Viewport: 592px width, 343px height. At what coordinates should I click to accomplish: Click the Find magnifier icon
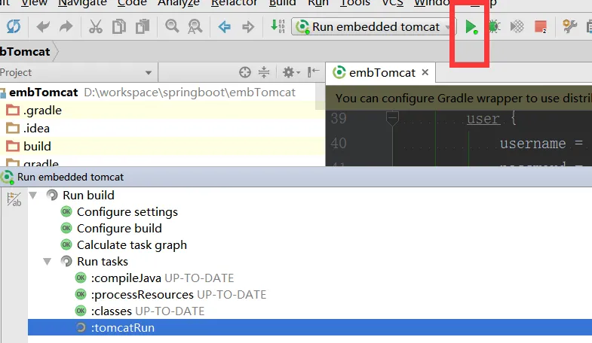(172, 26)
